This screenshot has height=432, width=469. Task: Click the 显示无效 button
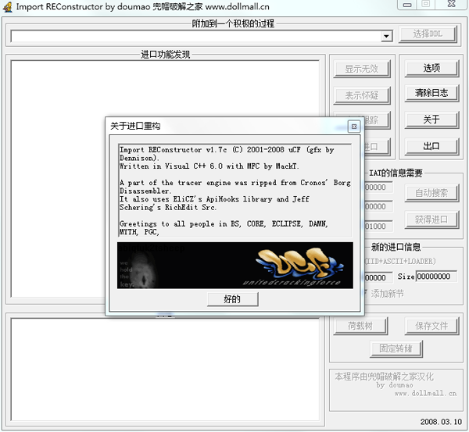362,69
